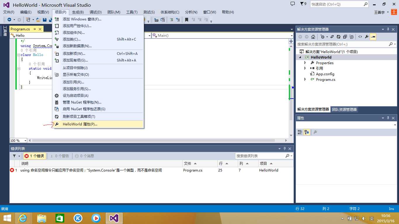Close the Program.cs editor tab
This screenshot has width=399, height=224.
tap(40, 29)
